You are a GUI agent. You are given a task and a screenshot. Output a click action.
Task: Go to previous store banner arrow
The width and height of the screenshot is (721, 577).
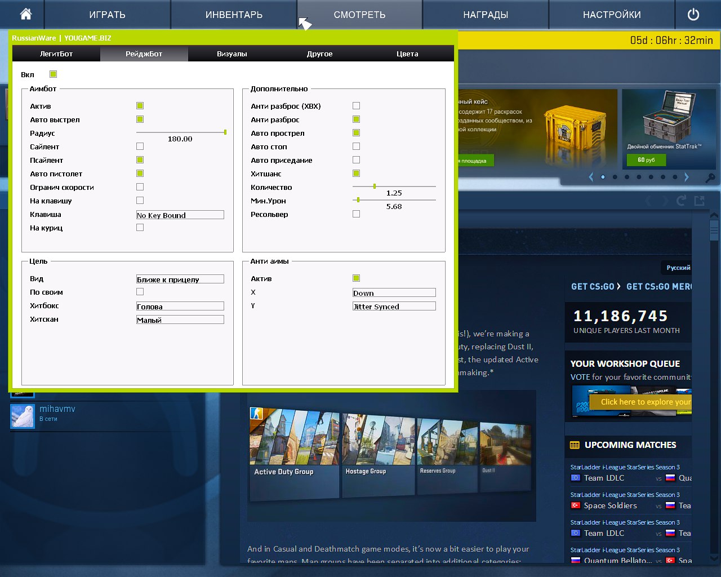tap(591, 177)
